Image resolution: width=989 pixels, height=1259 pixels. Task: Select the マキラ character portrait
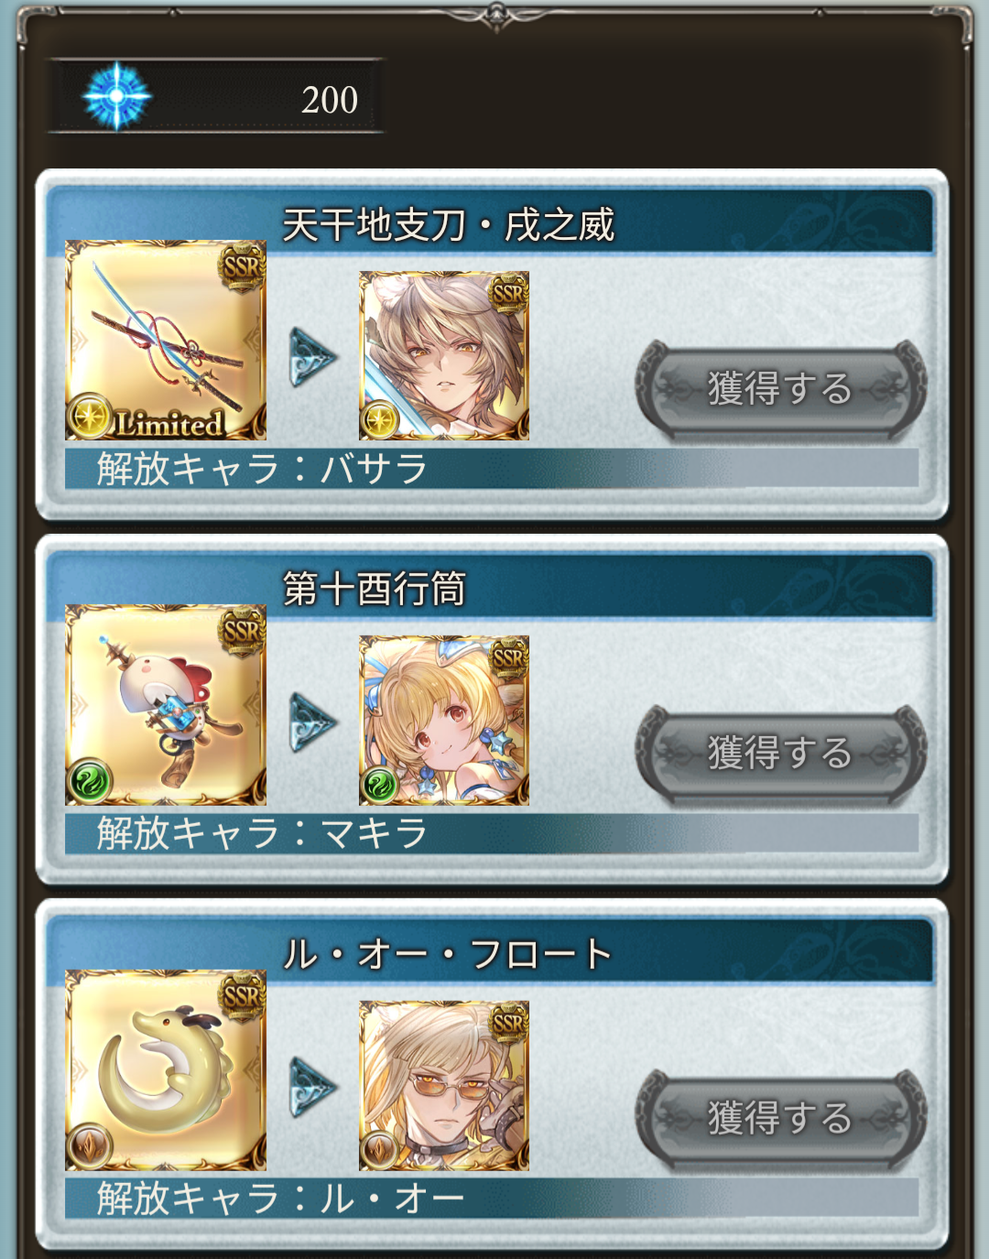click(444, 721)
